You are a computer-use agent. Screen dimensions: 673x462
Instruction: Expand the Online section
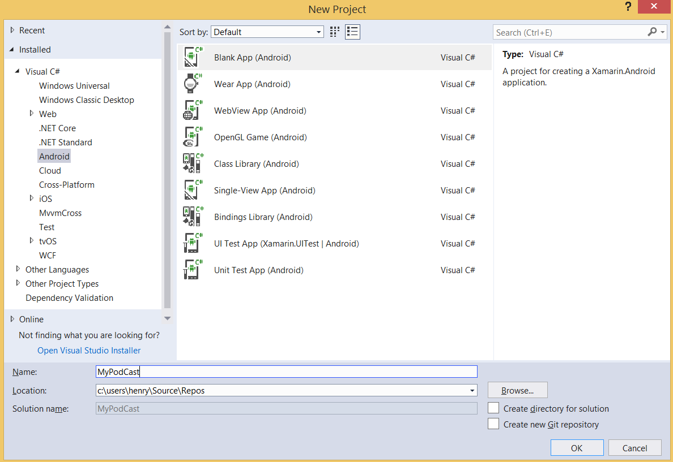12,319
